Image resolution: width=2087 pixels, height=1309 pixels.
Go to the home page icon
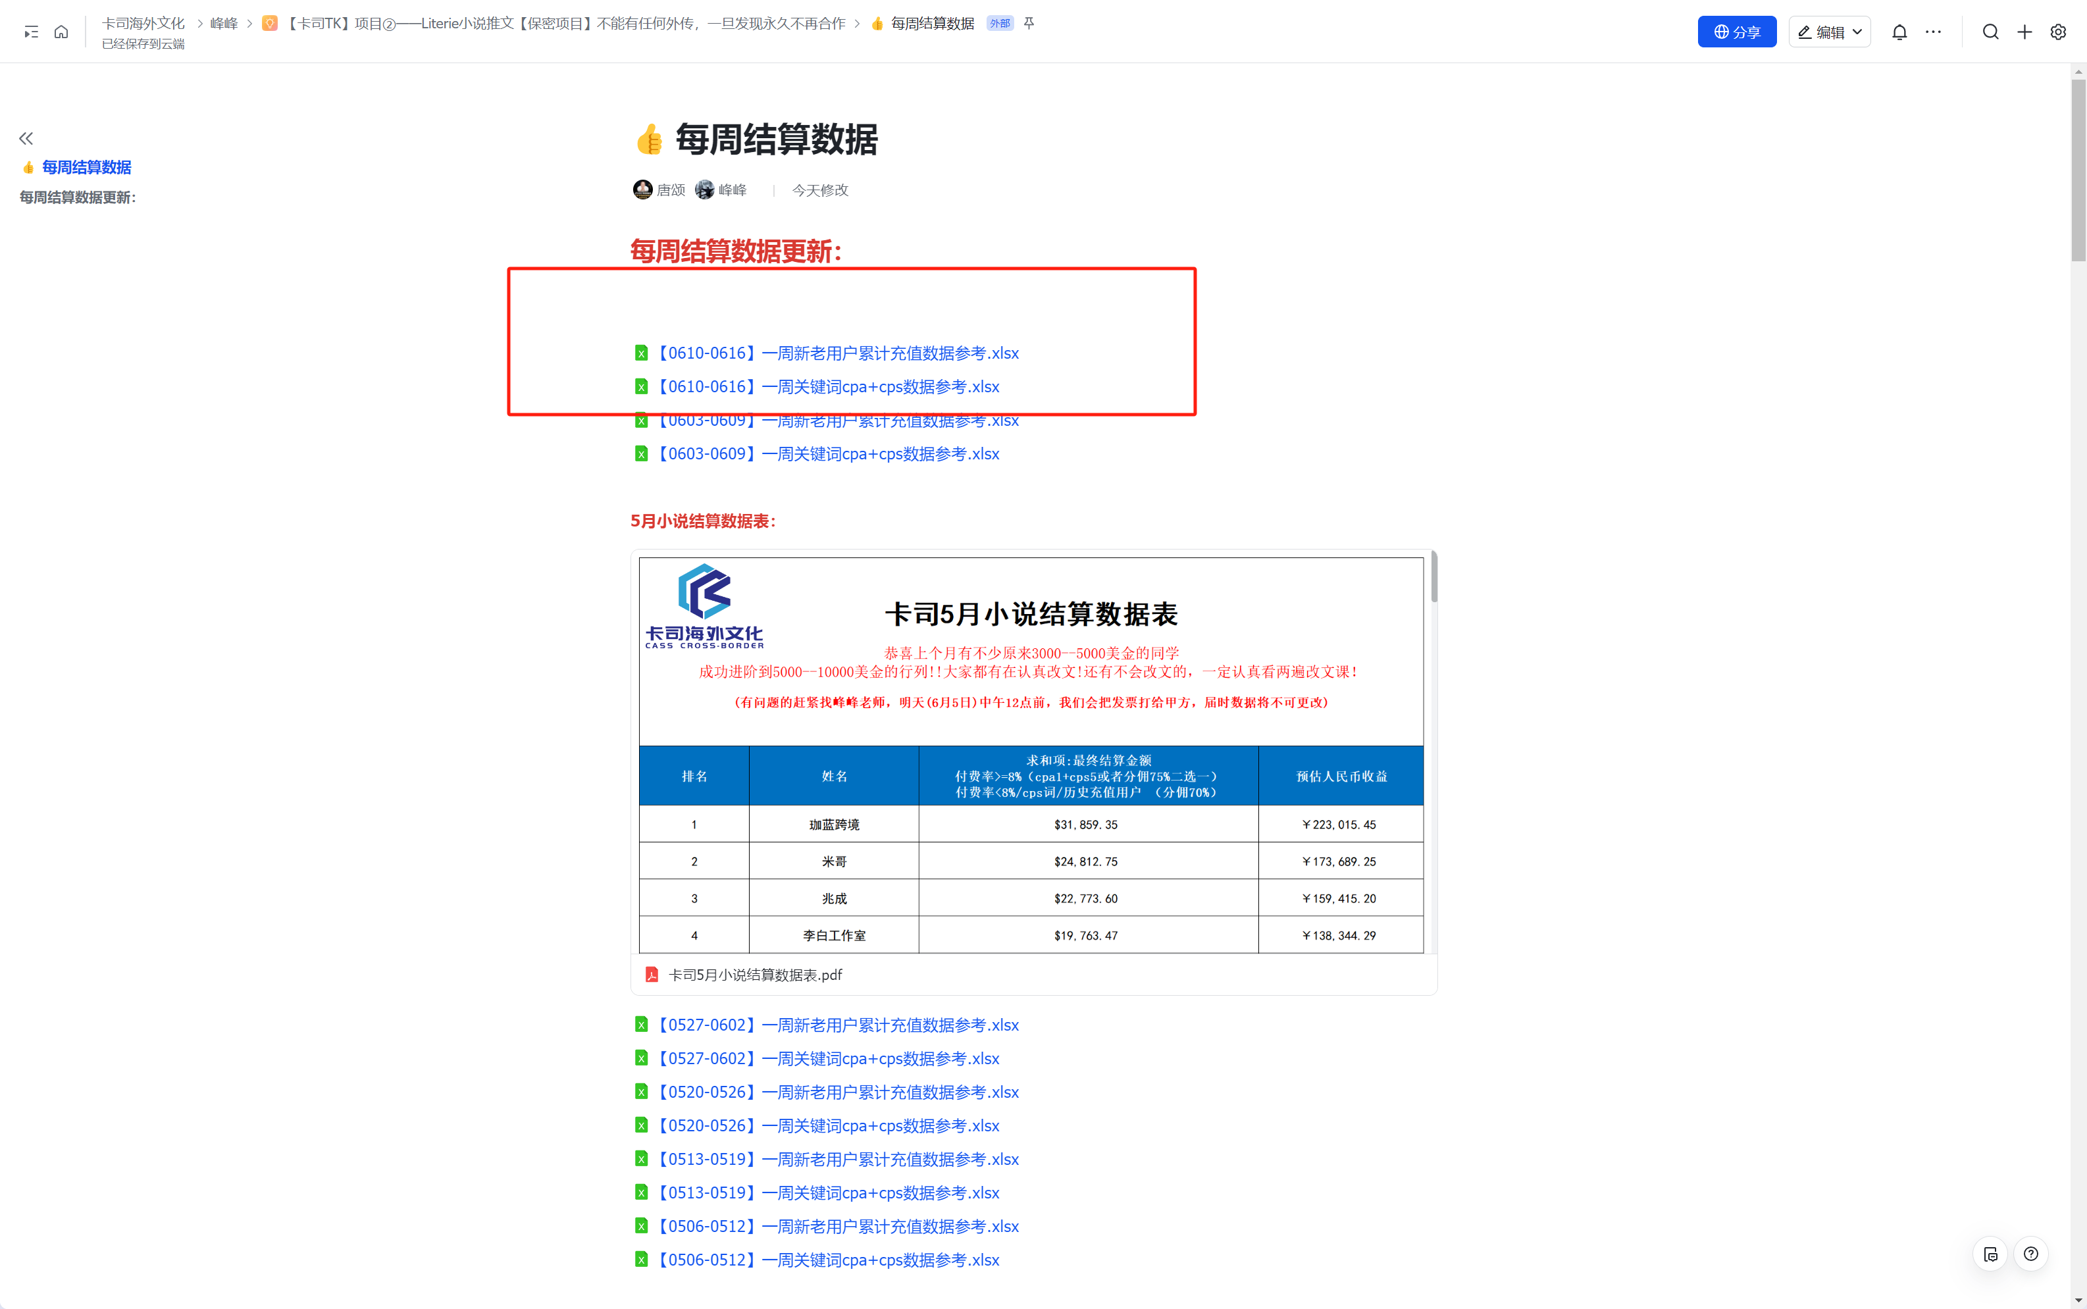pyautogui.click(x=61, y=32)
